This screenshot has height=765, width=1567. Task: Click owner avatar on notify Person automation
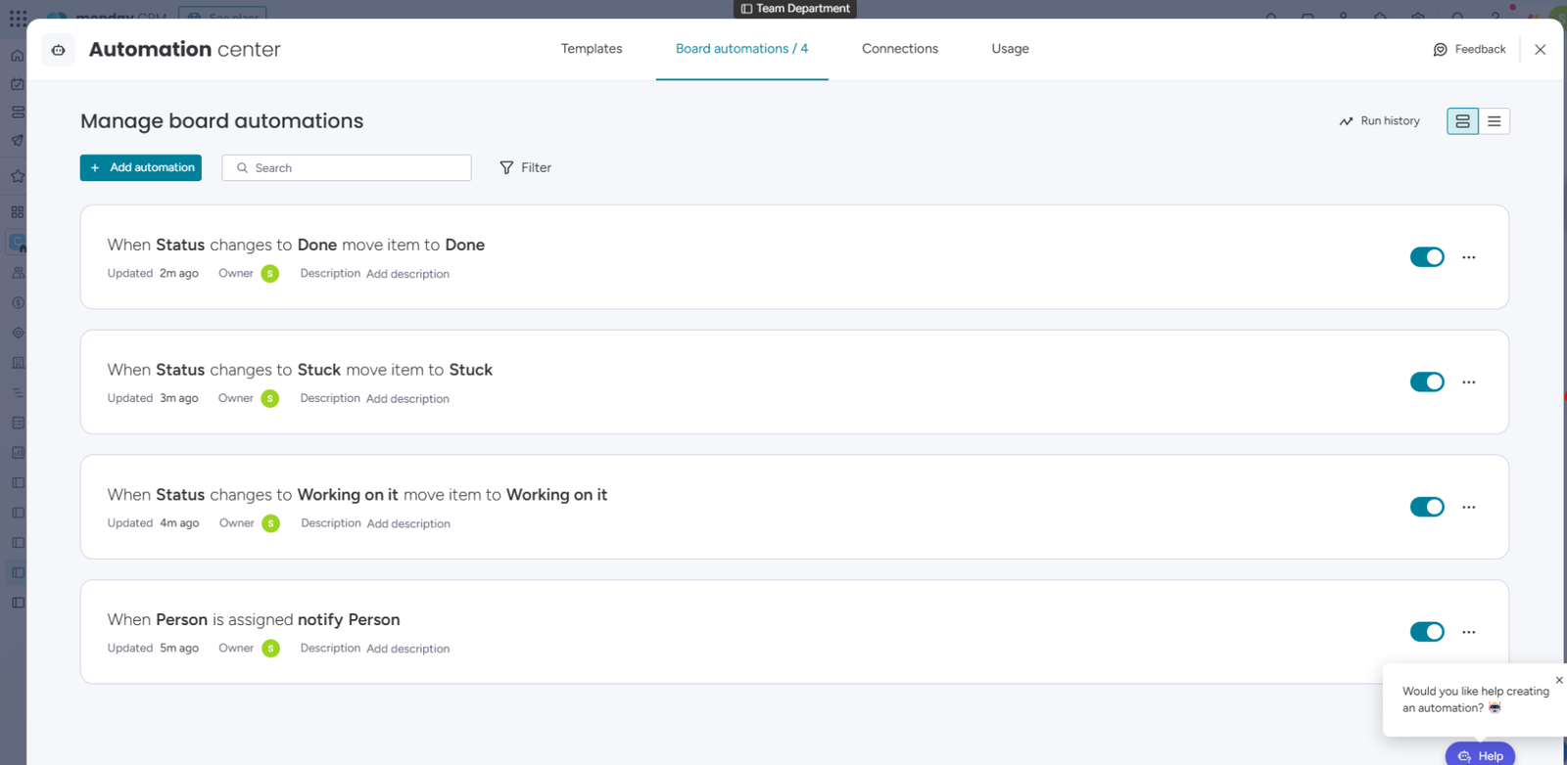271,649
